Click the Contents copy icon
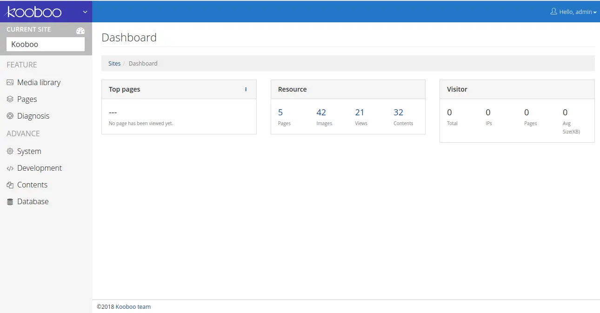This screenshot has height=313, width=600. 10,185
